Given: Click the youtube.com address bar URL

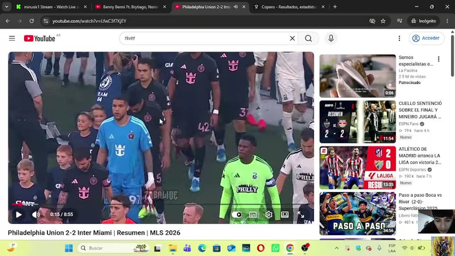Looking at the screenshot, I should click(89, 21).
